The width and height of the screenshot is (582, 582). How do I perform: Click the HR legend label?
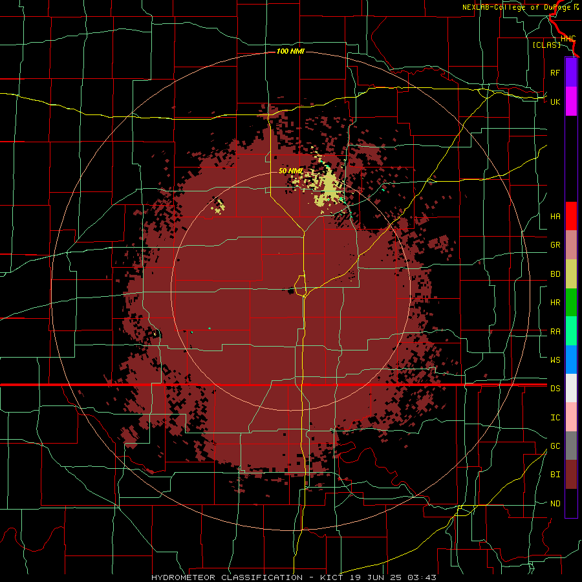coord(555,303)
